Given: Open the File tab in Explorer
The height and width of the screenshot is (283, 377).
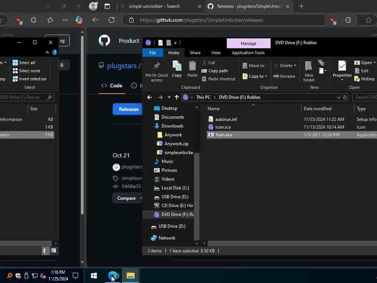Looking at the screenshot, I should coord(153,53).
